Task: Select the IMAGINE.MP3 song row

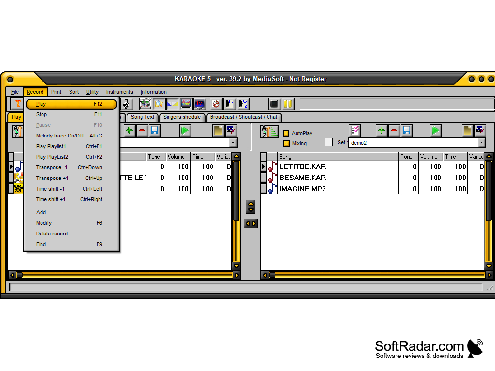Action: coord(372,189)
